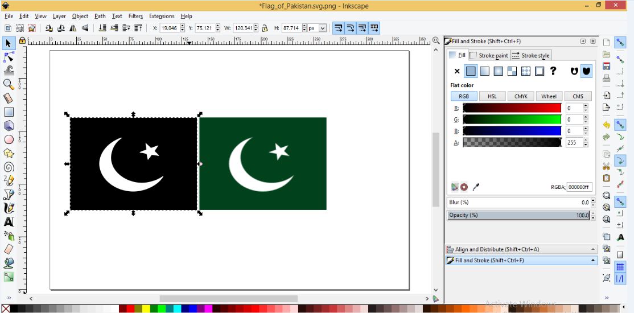Image resolution: width=634 pixels, height=313 pixels.
Task: Click the RGB color mode button
Action: 464,96
